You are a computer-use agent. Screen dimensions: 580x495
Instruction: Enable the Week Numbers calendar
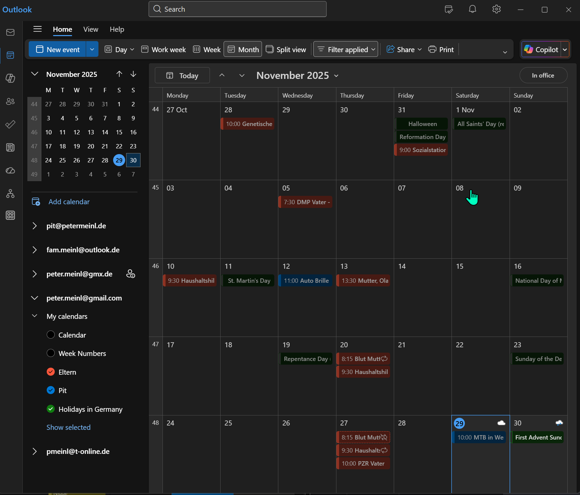(x=51, y=353)
